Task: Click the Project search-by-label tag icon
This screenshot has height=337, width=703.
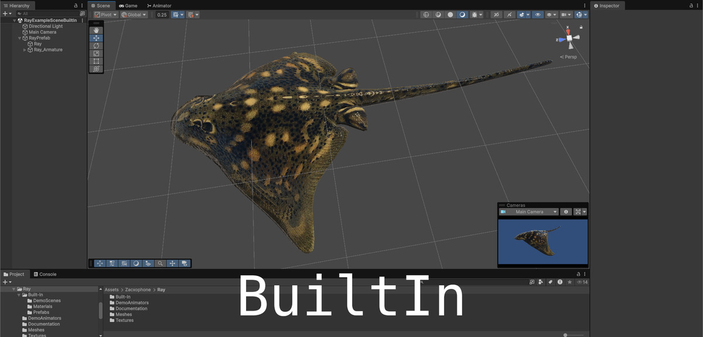Action: tap(550, 282)
